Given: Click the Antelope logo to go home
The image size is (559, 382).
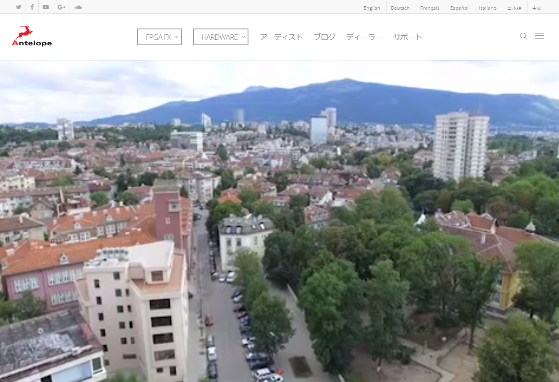Looking at the screenshot, I should 32,36.
